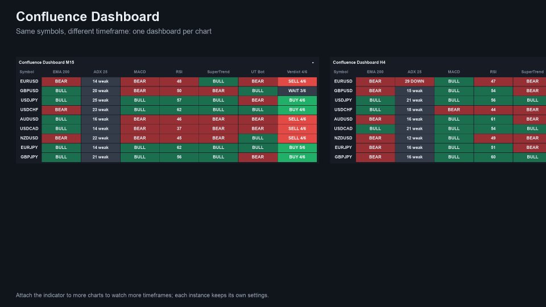Click EURUSD symbol in the M15 dashboard
This screenshot has width=546, height=307.
(29, 81)
